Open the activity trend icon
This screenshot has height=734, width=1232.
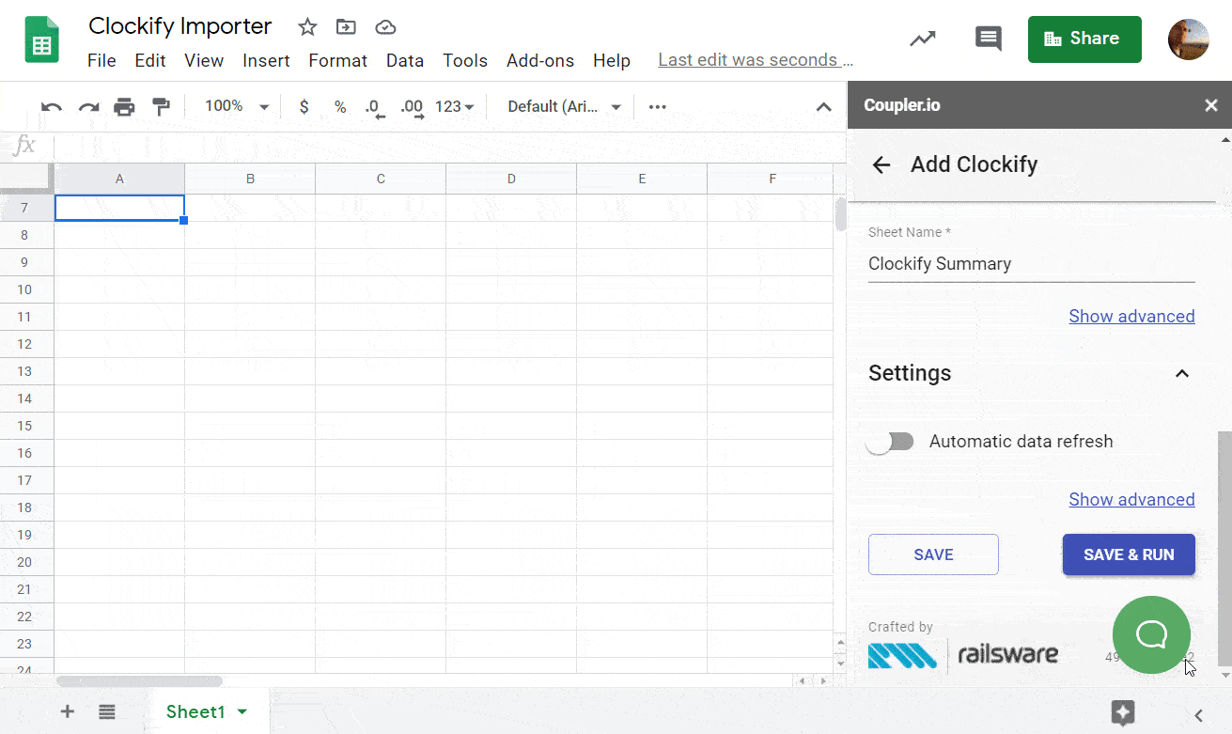[923, 39]
